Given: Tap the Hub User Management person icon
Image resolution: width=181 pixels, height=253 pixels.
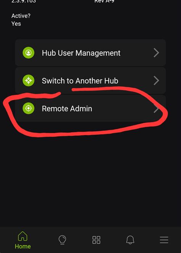Looking at the screenshot, I should pyautogui.click(x=28, y=53).
